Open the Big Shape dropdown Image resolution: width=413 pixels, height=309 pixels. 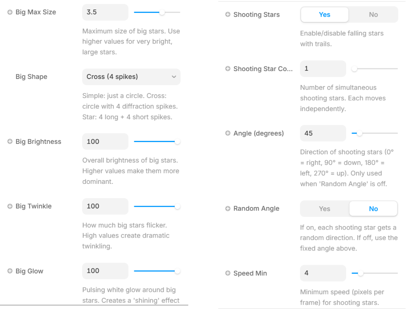point(131,77)
